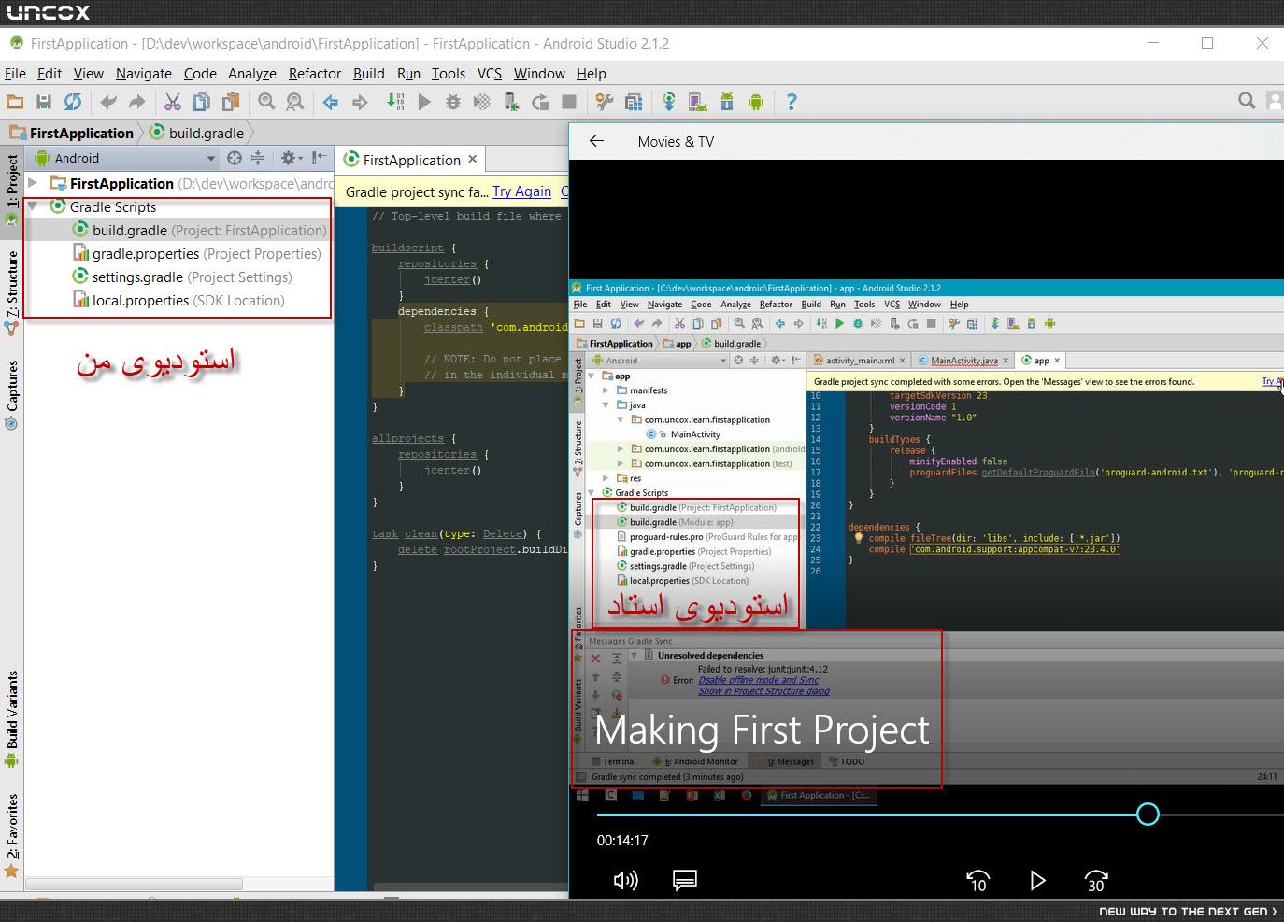Screen dimensions: 1284x922
Task: Toggle the Captures side tool window
Action: pos(11,393)
